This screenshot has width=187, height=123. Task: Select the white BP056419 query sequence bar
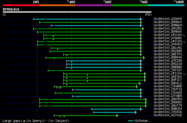point(77,12)
